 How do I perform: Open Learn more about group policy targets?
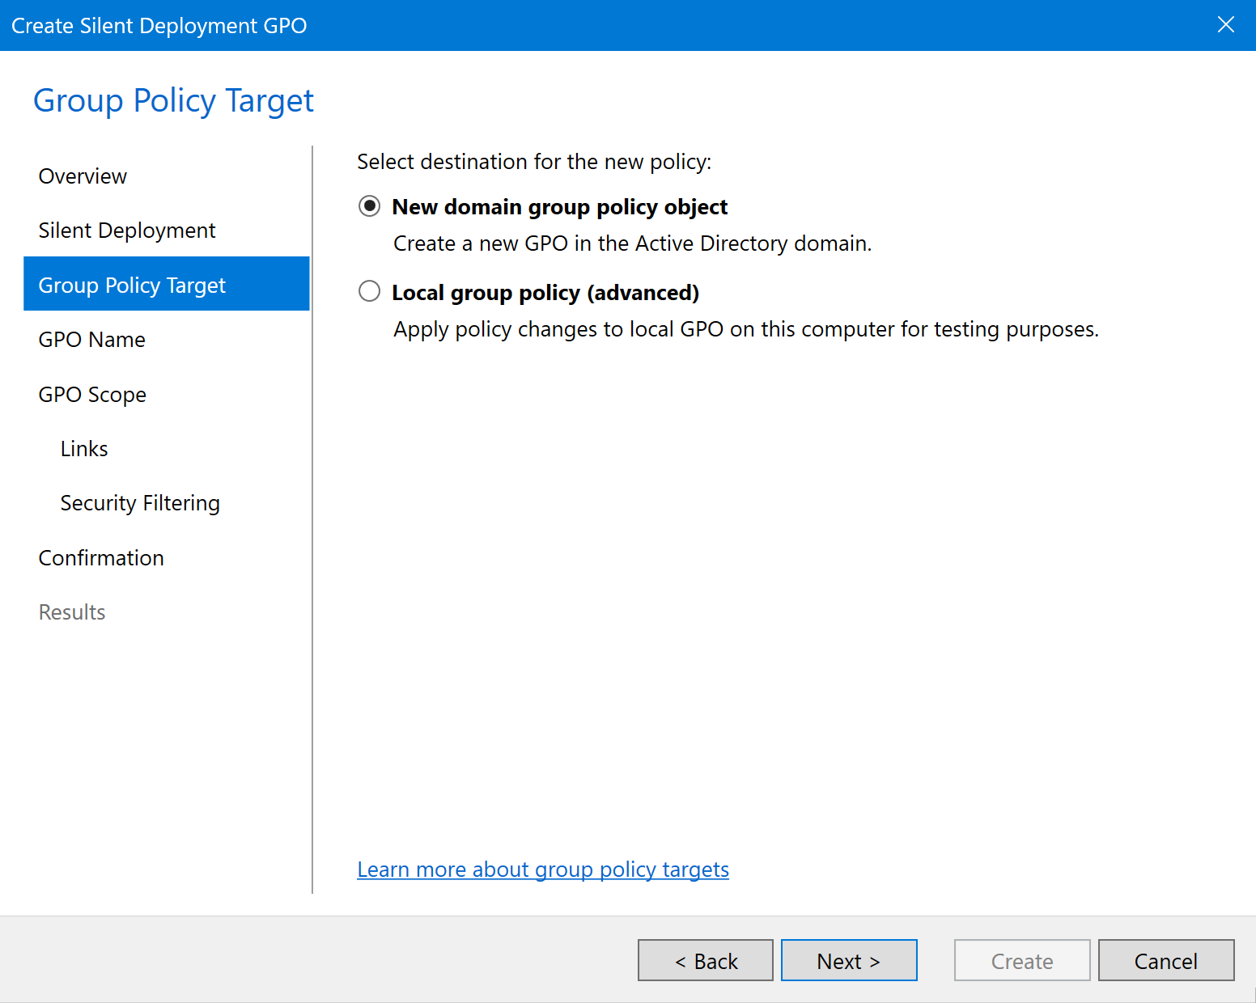pos(543,870)
